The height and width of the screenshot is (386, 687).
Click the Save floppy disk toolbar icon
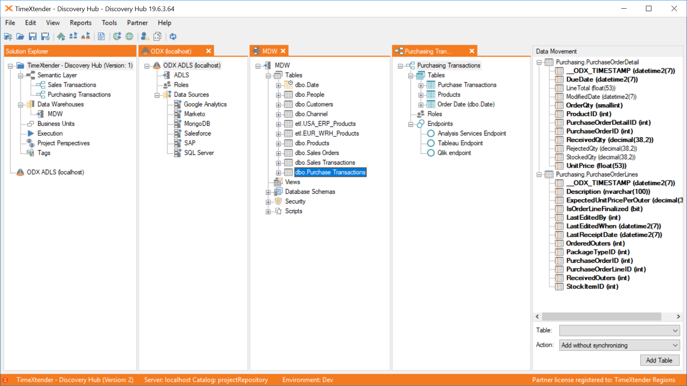33,36
